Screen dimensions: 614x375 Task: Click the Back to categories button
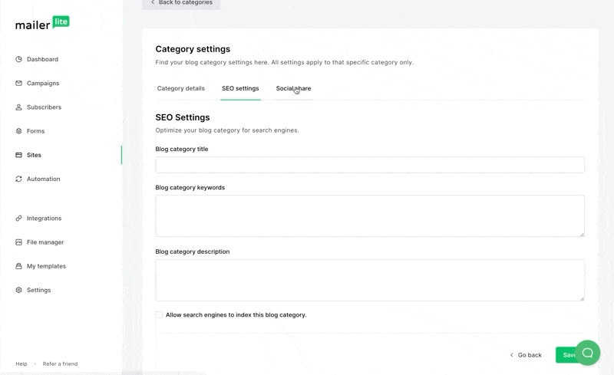pos(181,3)
